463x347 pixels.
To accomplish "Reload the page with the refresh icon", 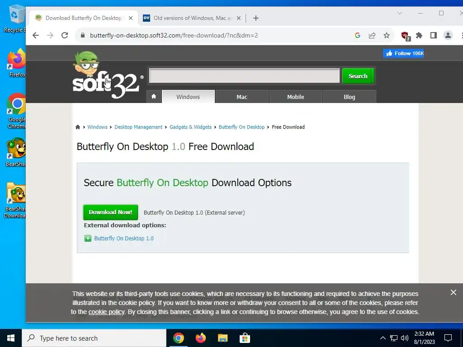I will pyautogui.click(x=65, y=35).
